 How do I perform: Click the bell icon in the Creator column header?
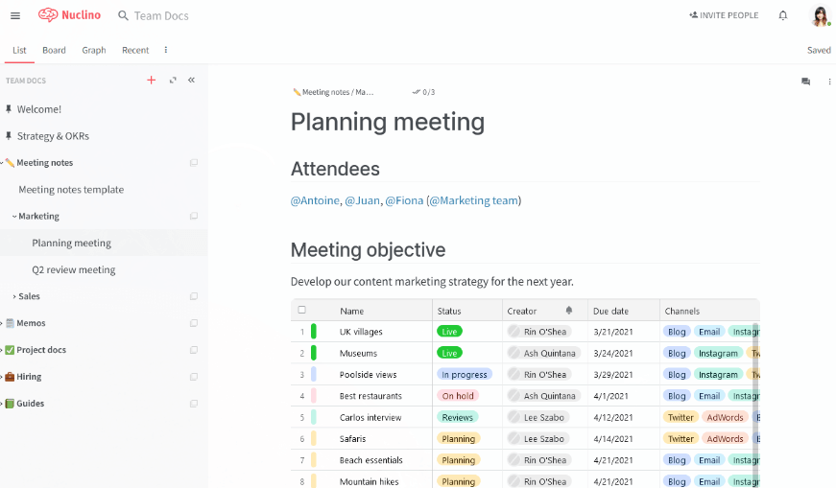point(569,311)
